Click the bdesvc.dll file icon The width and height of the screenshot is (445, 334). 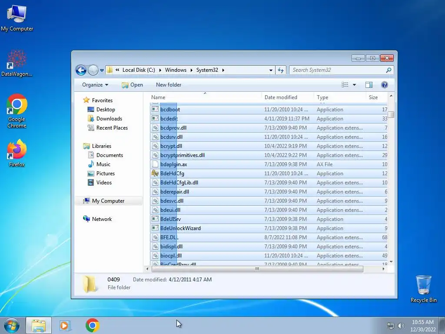(155, 201)
